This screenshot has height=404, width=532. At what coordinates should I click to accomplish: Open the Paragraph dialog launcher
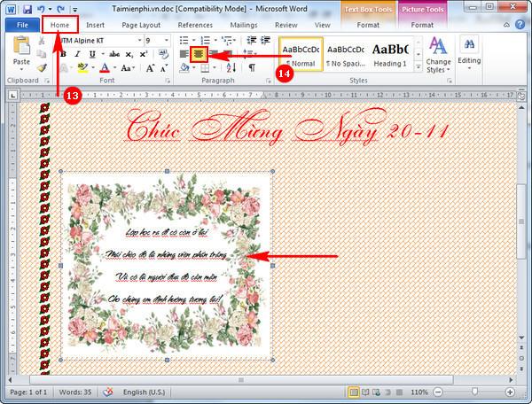[x=269, y=81]
